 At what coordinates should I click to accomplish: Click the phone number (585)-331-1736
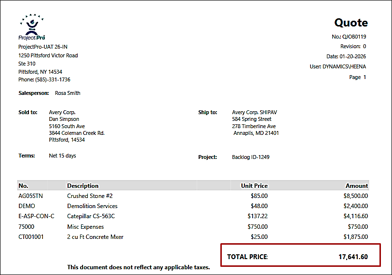pos(53,79)
